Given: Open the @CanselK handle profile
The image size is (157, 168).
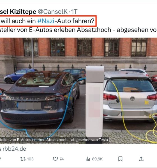Looking at the screenshot, I should 53,11.
